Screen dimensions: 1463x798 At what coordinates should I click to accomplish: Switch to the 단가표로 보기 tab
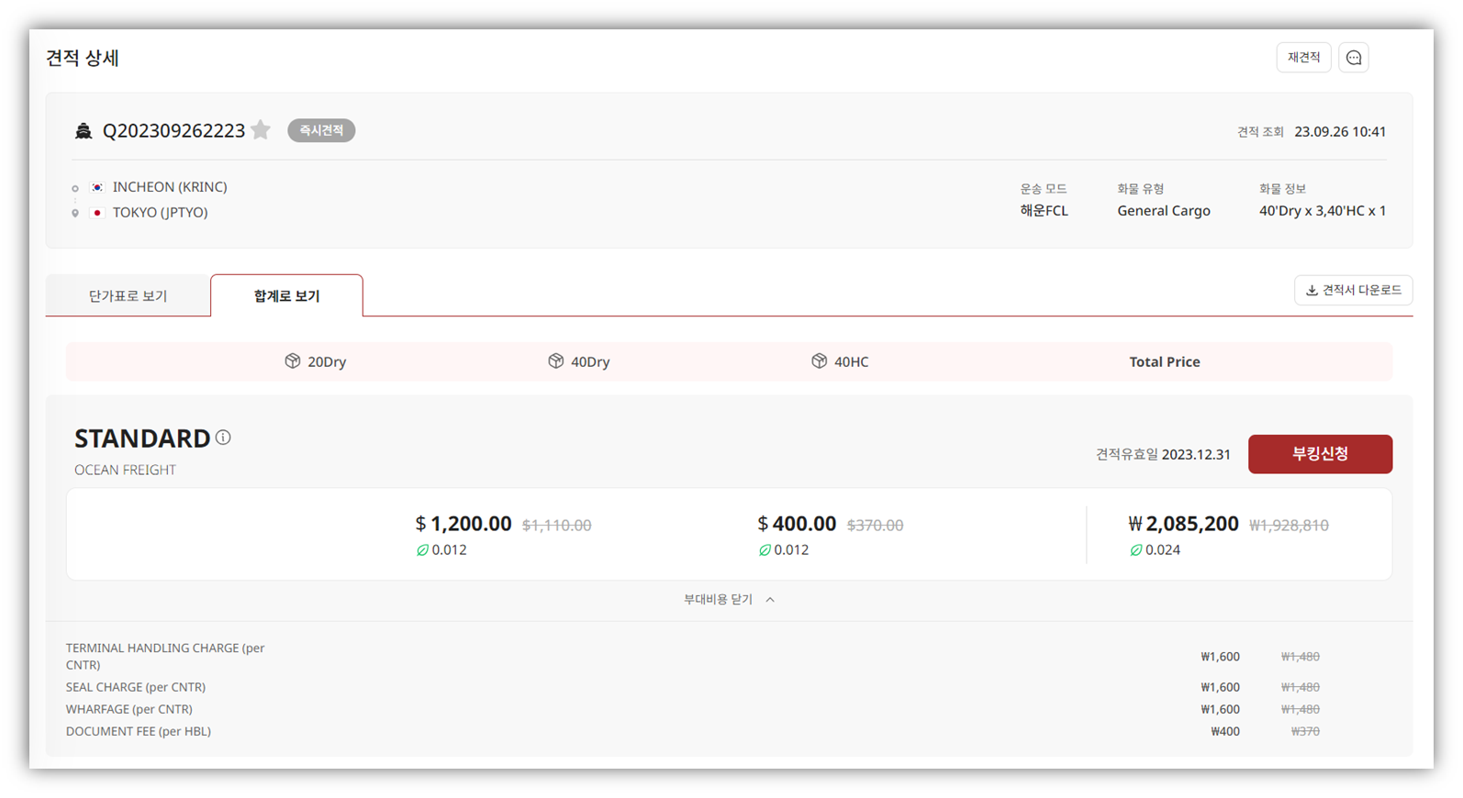pyautogui.click(x=128, y=296)
